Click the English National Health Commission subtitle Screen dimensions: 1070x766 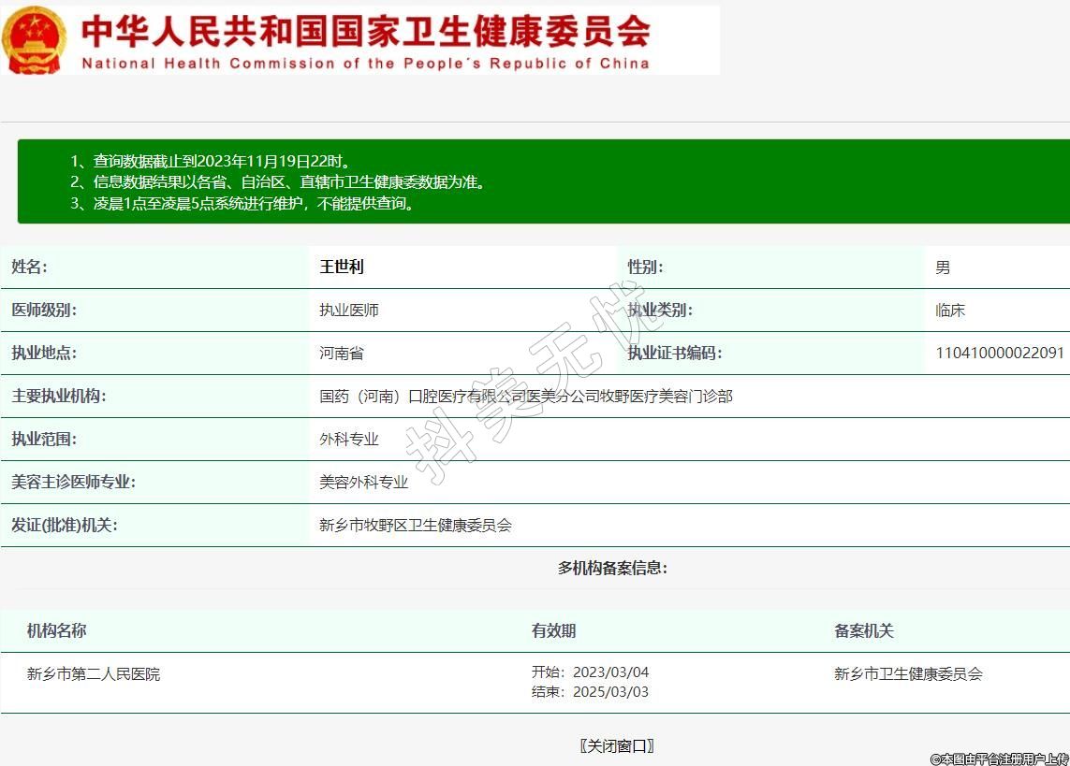365,64
